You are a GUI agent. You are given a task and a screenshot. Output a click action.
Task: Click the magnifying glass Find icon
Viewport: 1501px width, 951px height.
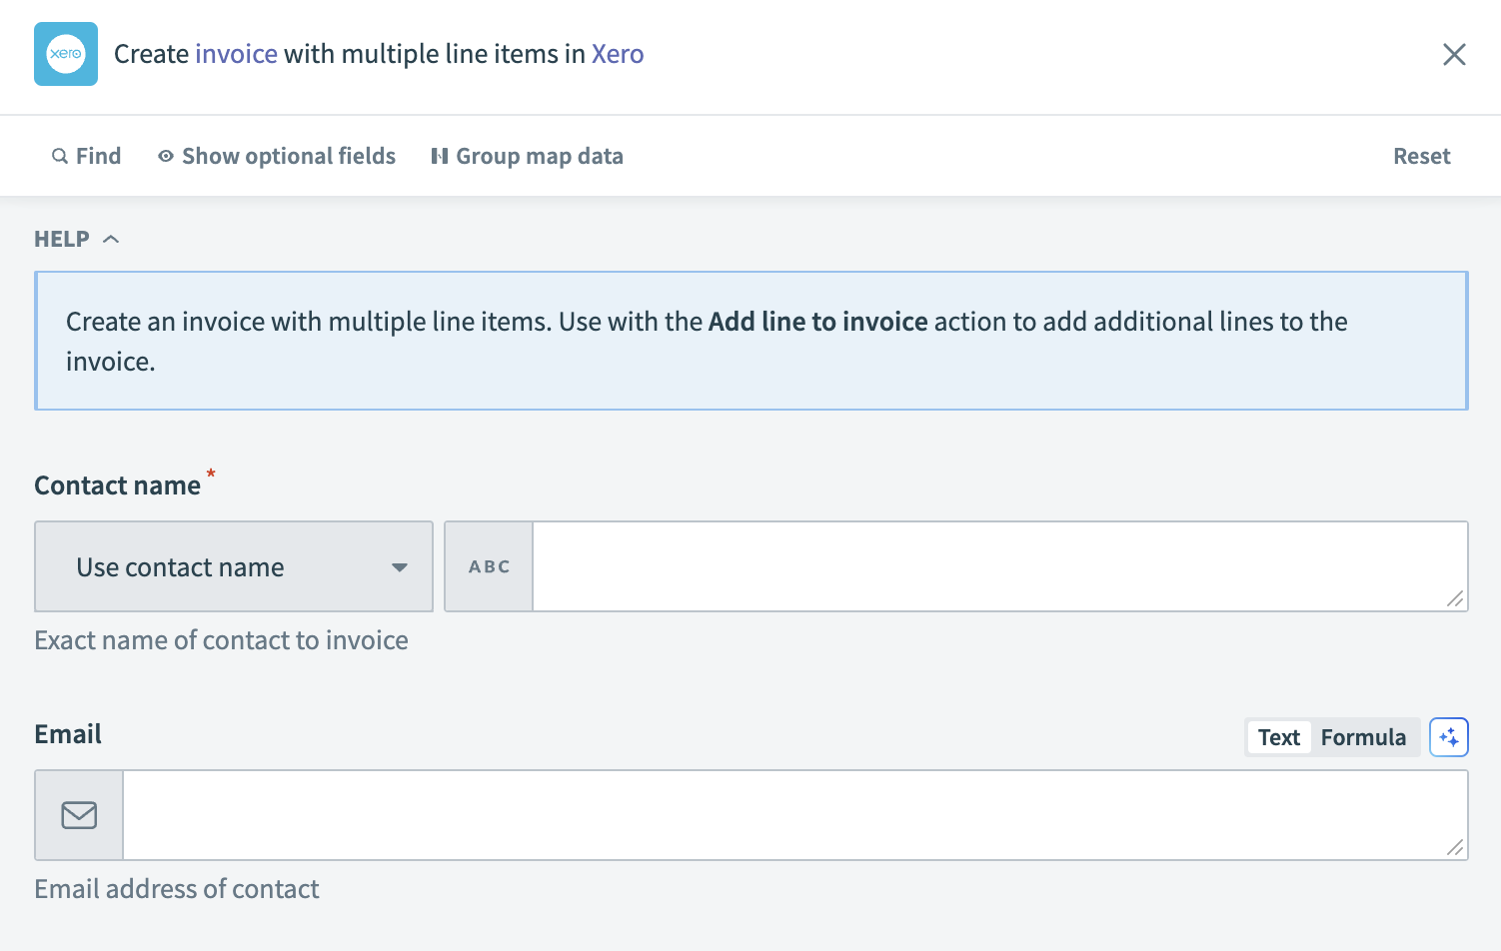click(60, 156)
